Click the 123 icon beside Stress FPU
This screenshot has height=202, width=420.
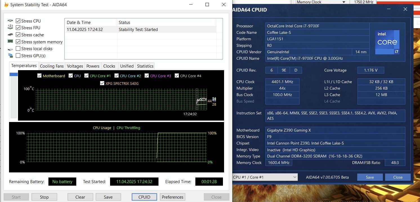coord(10,27)
